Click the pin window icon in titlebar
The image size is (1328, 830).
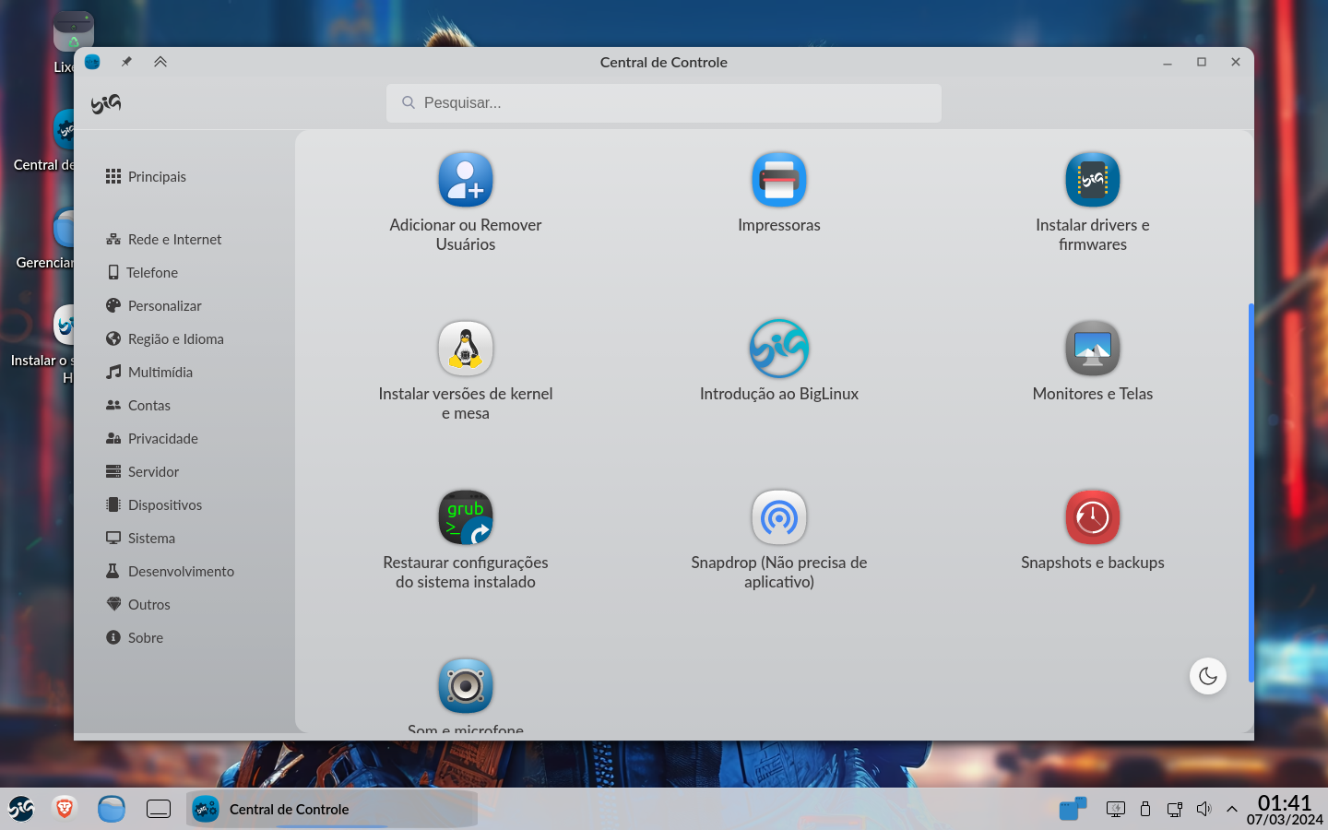coord(126,62)
